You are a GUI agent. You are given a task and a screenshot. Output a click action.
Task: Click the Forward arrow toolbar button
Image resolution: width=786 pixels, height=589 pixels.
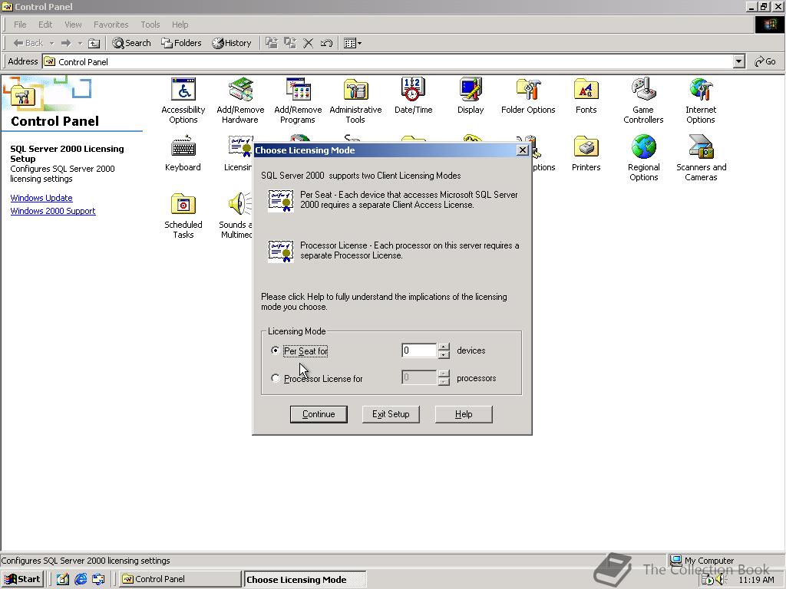[x=66, y=43]
